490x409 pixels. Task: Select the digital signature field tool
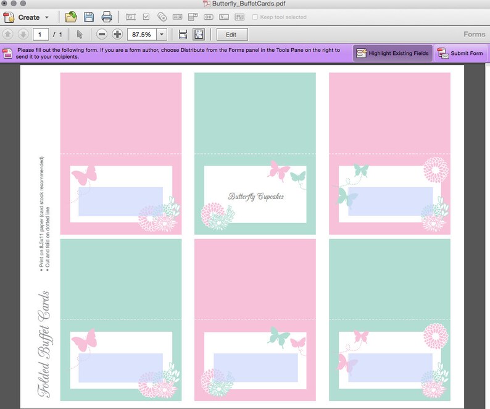click(x=224, y=17)
